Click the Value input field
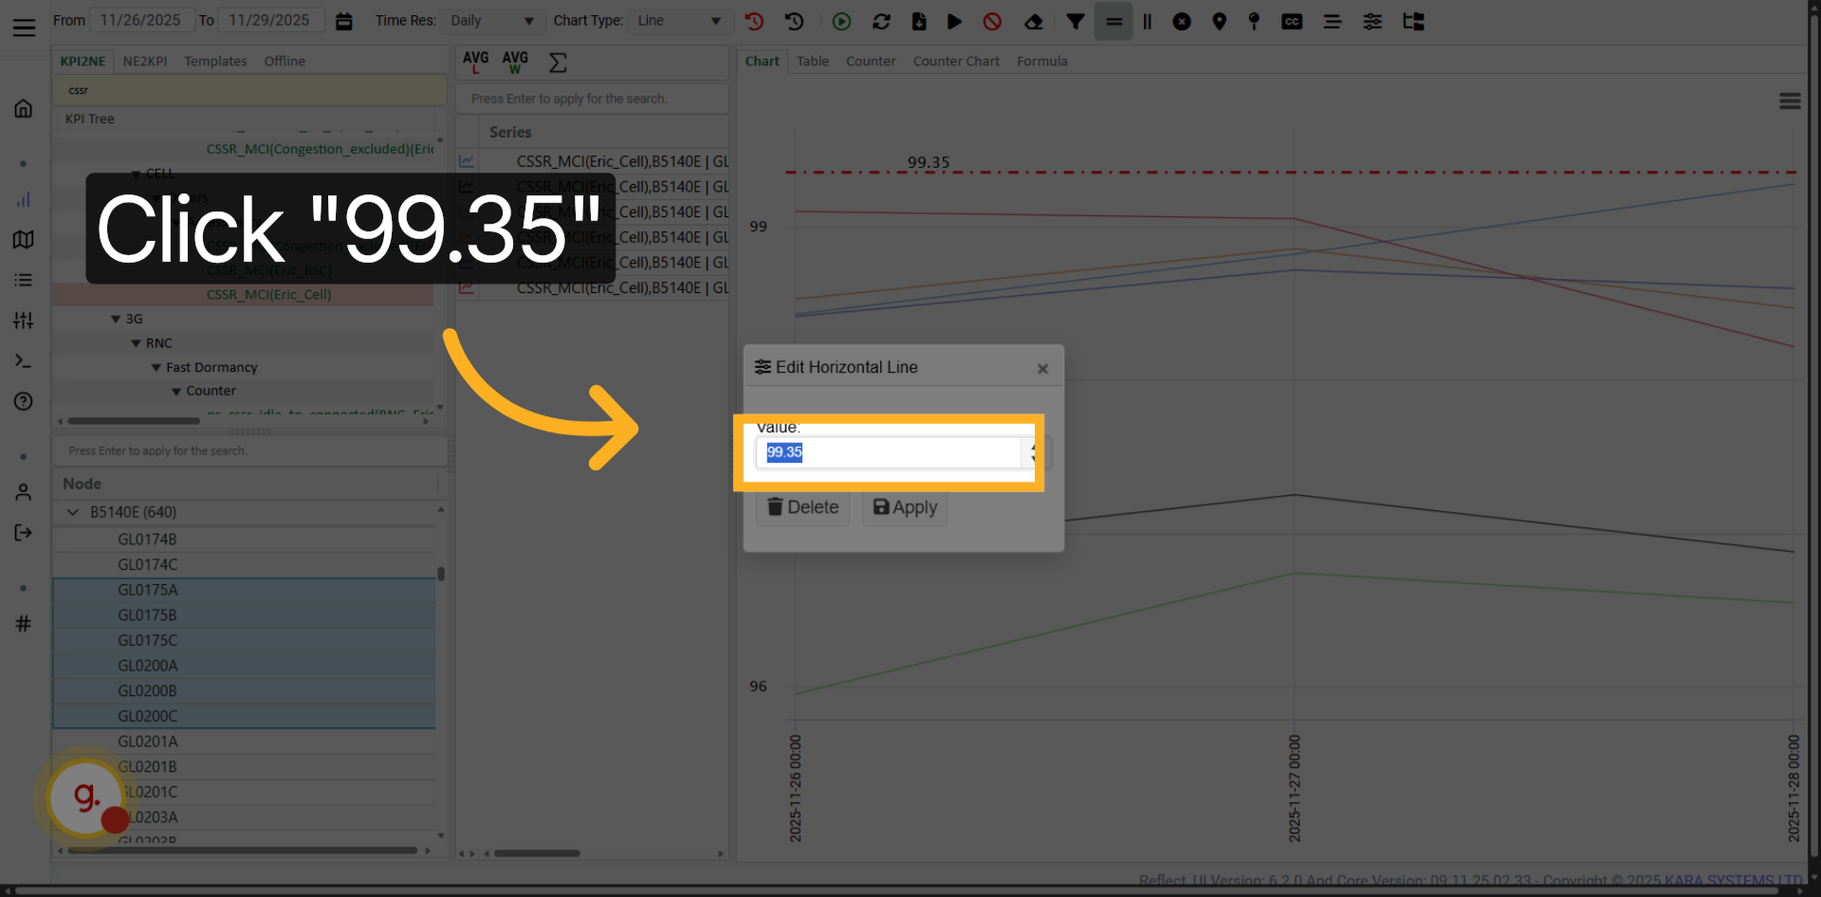1821x897 pixels. (889, 452)
